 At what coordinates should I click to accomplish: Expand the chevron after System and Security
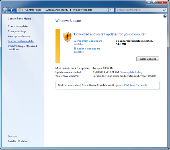tap(71, 10)
